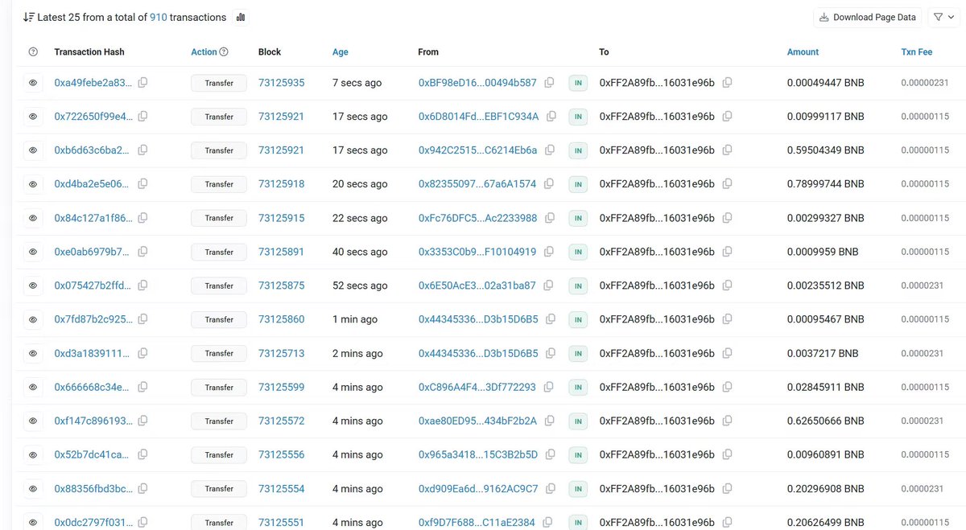This screenshot has width=966, height=530.
Task: Click Transfer action for 0x52b7dc41ca
Action: pos(219,454)
